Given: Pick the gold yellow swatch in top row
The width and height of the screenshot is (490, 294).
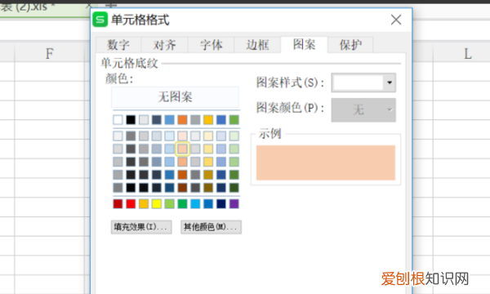Looking at the screenshot, I should pyautogui.click(x=208, y=120).
